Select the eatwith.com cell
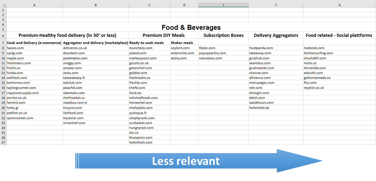This screenshot has width=376, height=181. tap(340, 73)
